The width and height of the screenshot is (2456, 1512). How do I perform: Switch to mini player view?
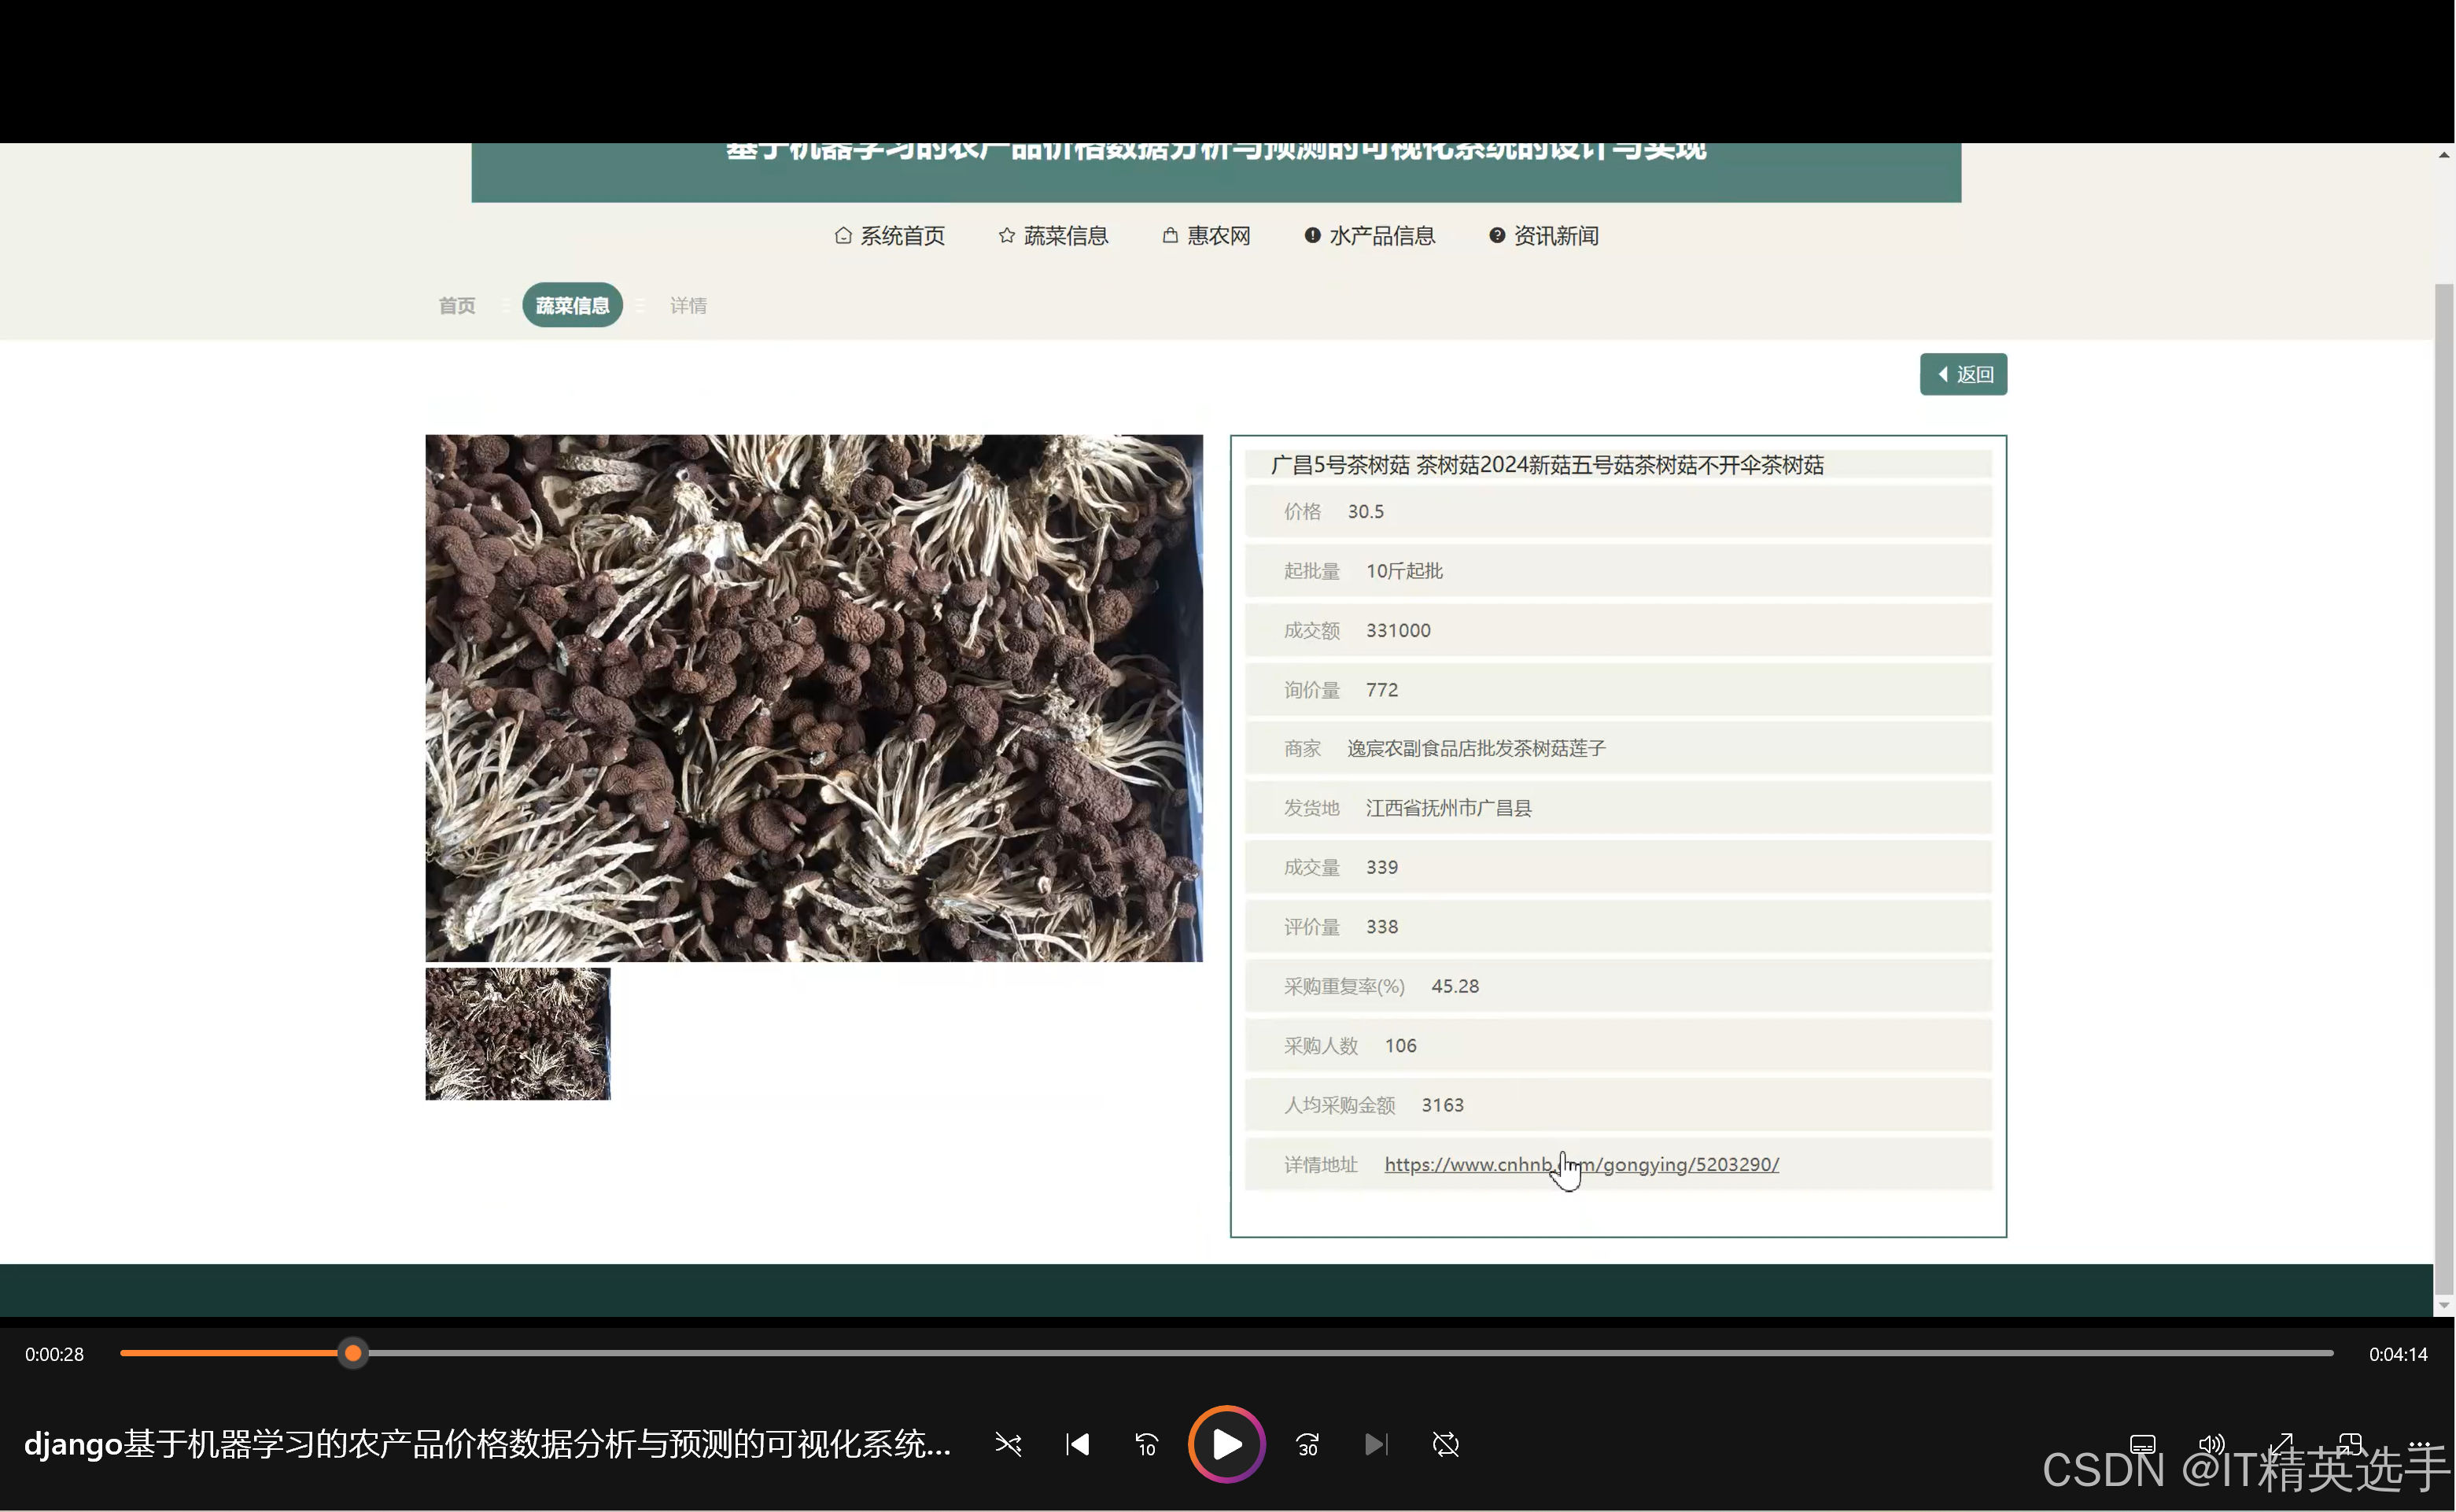pos(2349,1444)
